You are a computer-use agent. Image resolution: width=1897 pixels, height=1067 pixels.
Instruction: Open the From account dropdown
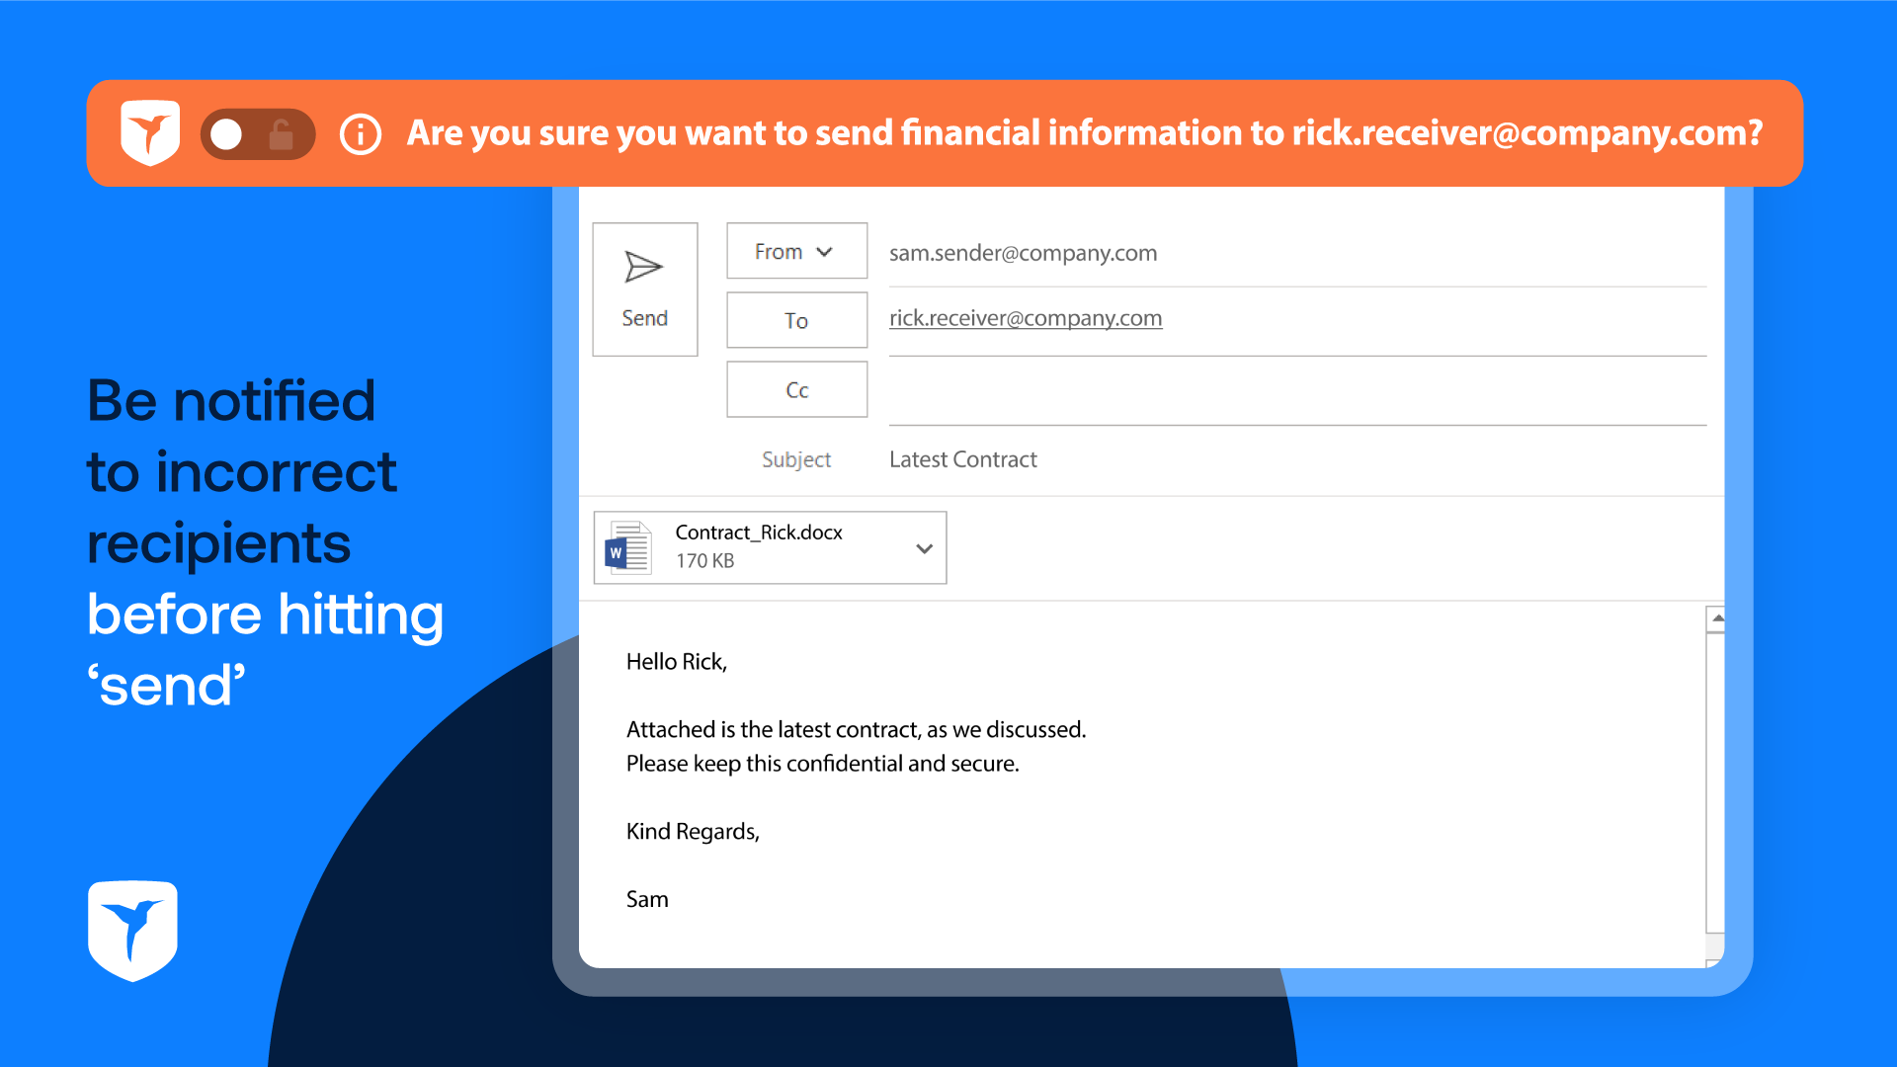pyautogui.click(x=796, y=252)
